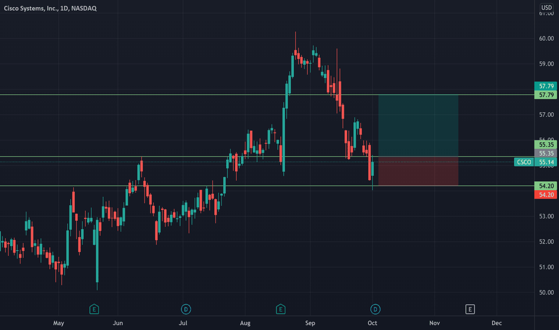The width and height of the screenshot is (559, 330).
Task: Click the Aug label on time axis
Action: pyautogui.click(x=245, y=323)
